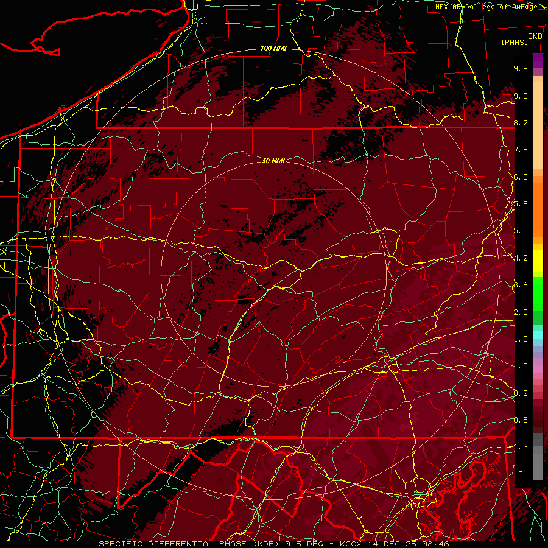
Task: Click the 7.4 value on the color scale
Action: (521, 150)
